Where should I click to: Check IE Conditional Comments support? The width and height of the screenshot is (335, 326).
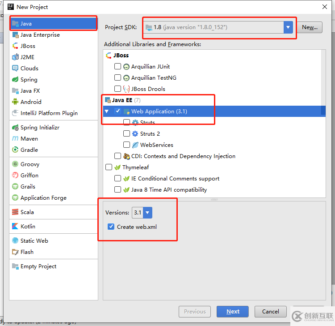pos(117,178)
